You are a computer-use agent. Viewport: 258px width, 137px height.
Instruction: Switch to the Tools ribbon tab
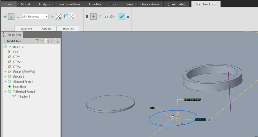pos(114,4)
